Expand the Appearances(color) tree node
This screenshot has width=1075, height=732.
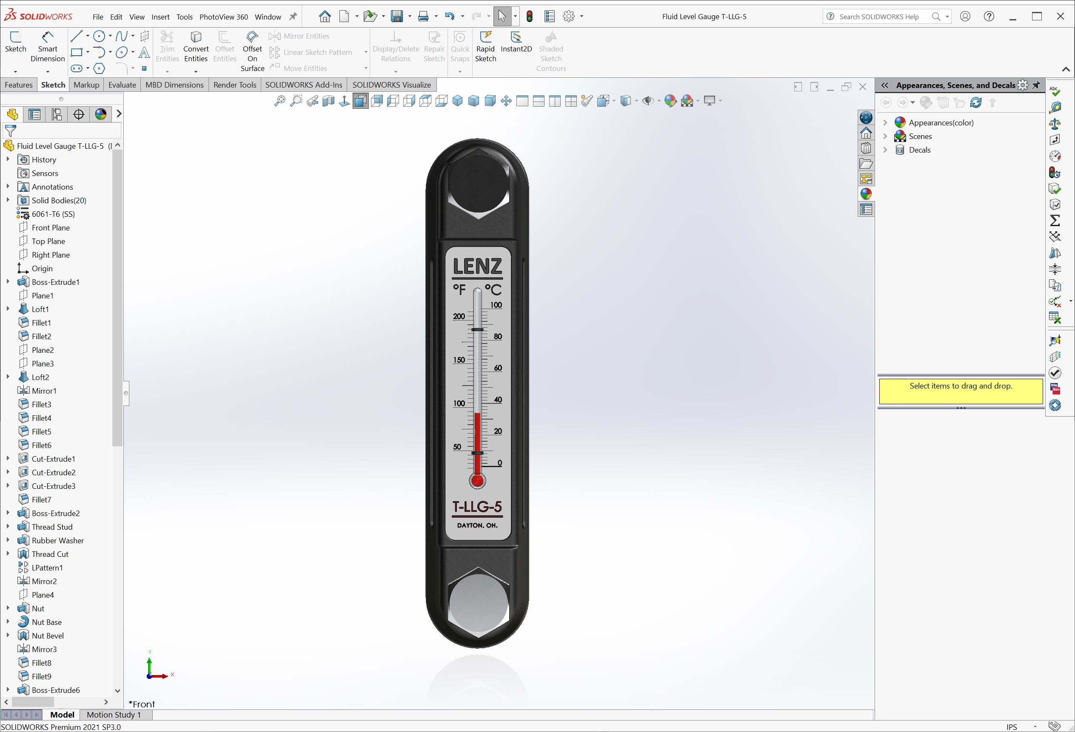click(885, 122)
